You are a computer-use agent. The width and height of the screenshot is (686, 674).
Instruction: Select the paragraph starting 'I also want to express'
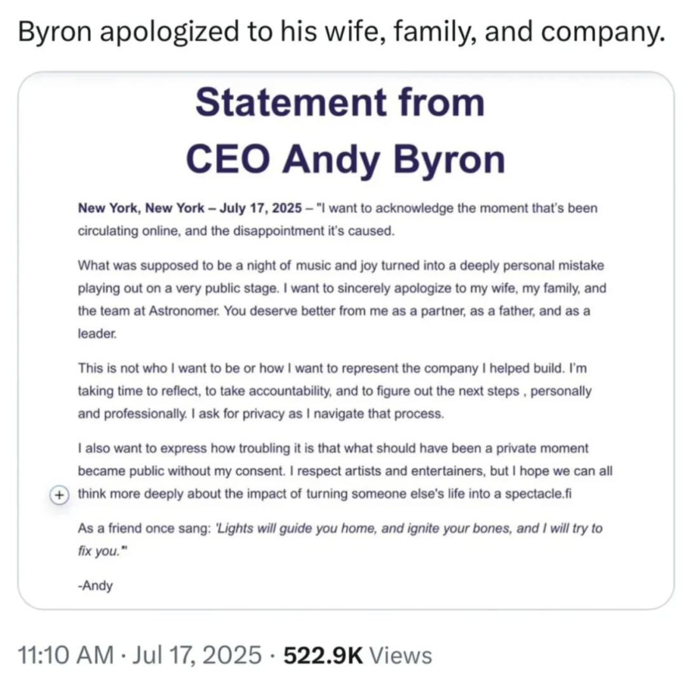click(x=345, y=471)
